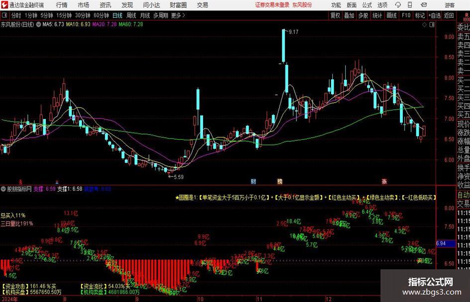
Task: Click the R 1000 indicator icon
Action: (x=467, y=17)
